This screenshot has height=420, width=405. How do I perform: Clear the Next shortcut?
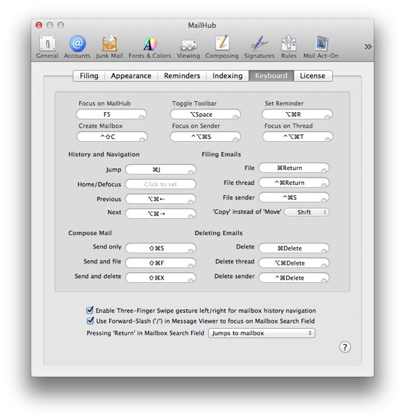pyautogui.click(x=190, y=215)
